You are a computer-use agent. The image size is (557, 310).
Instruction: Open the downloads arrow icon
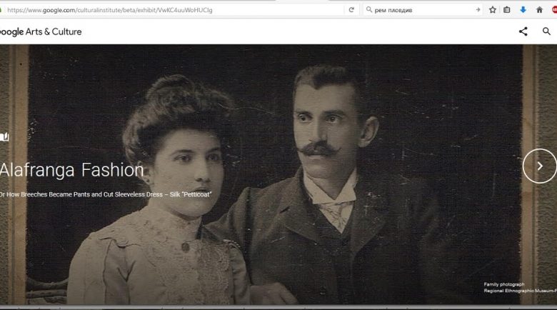point(523,10)
